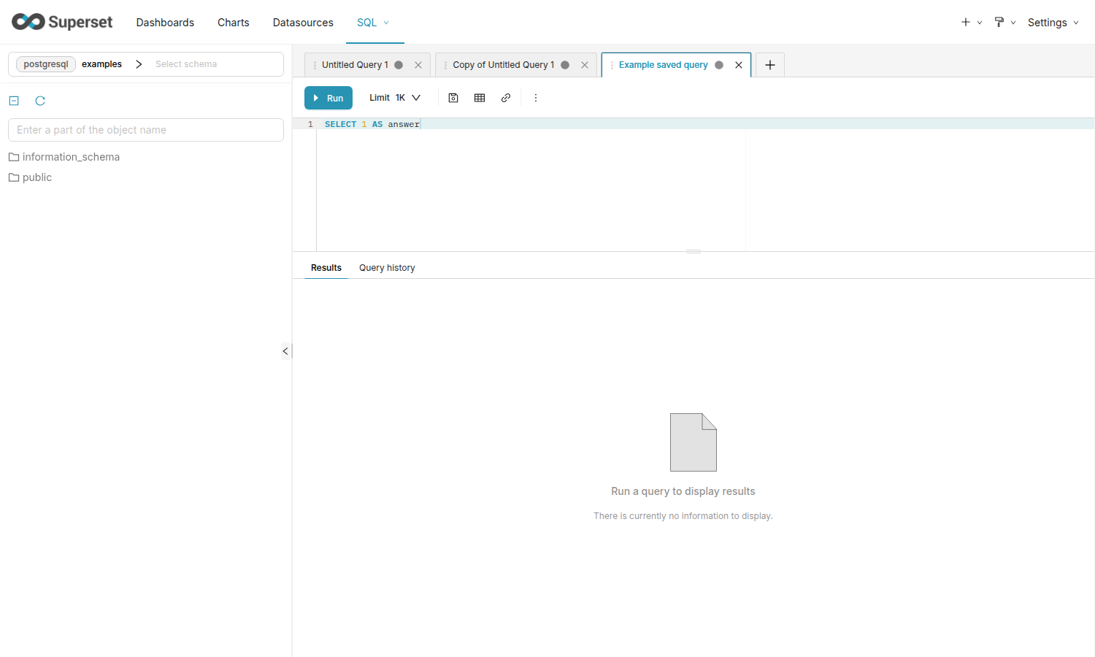Open the Dashboards page

tap(165, 23)
